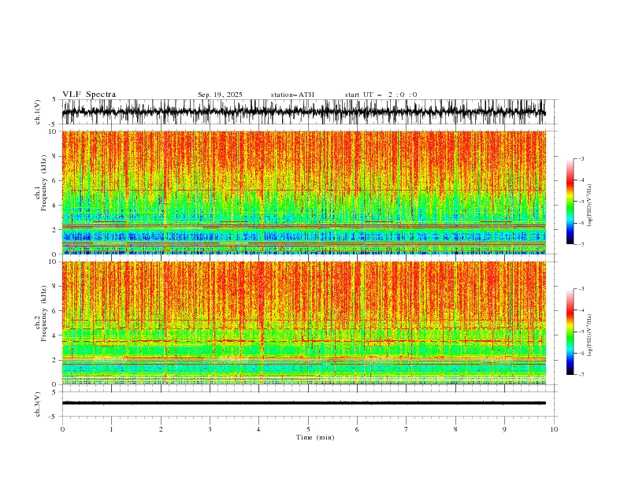Click the ch.2 spectrogram image
Image resolution: width=624 pixels, height=482 pixels.
click(x=303, y=323)
